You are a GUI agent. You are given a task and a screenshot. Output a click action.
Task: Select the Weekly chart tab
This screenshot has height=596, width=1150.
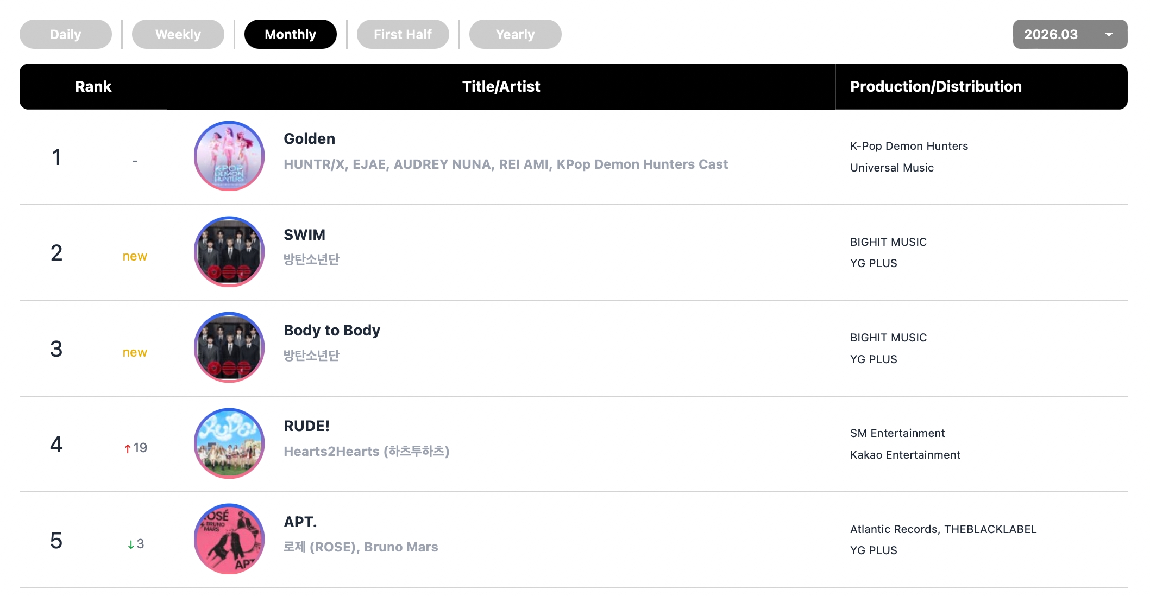tap(178, 34)
